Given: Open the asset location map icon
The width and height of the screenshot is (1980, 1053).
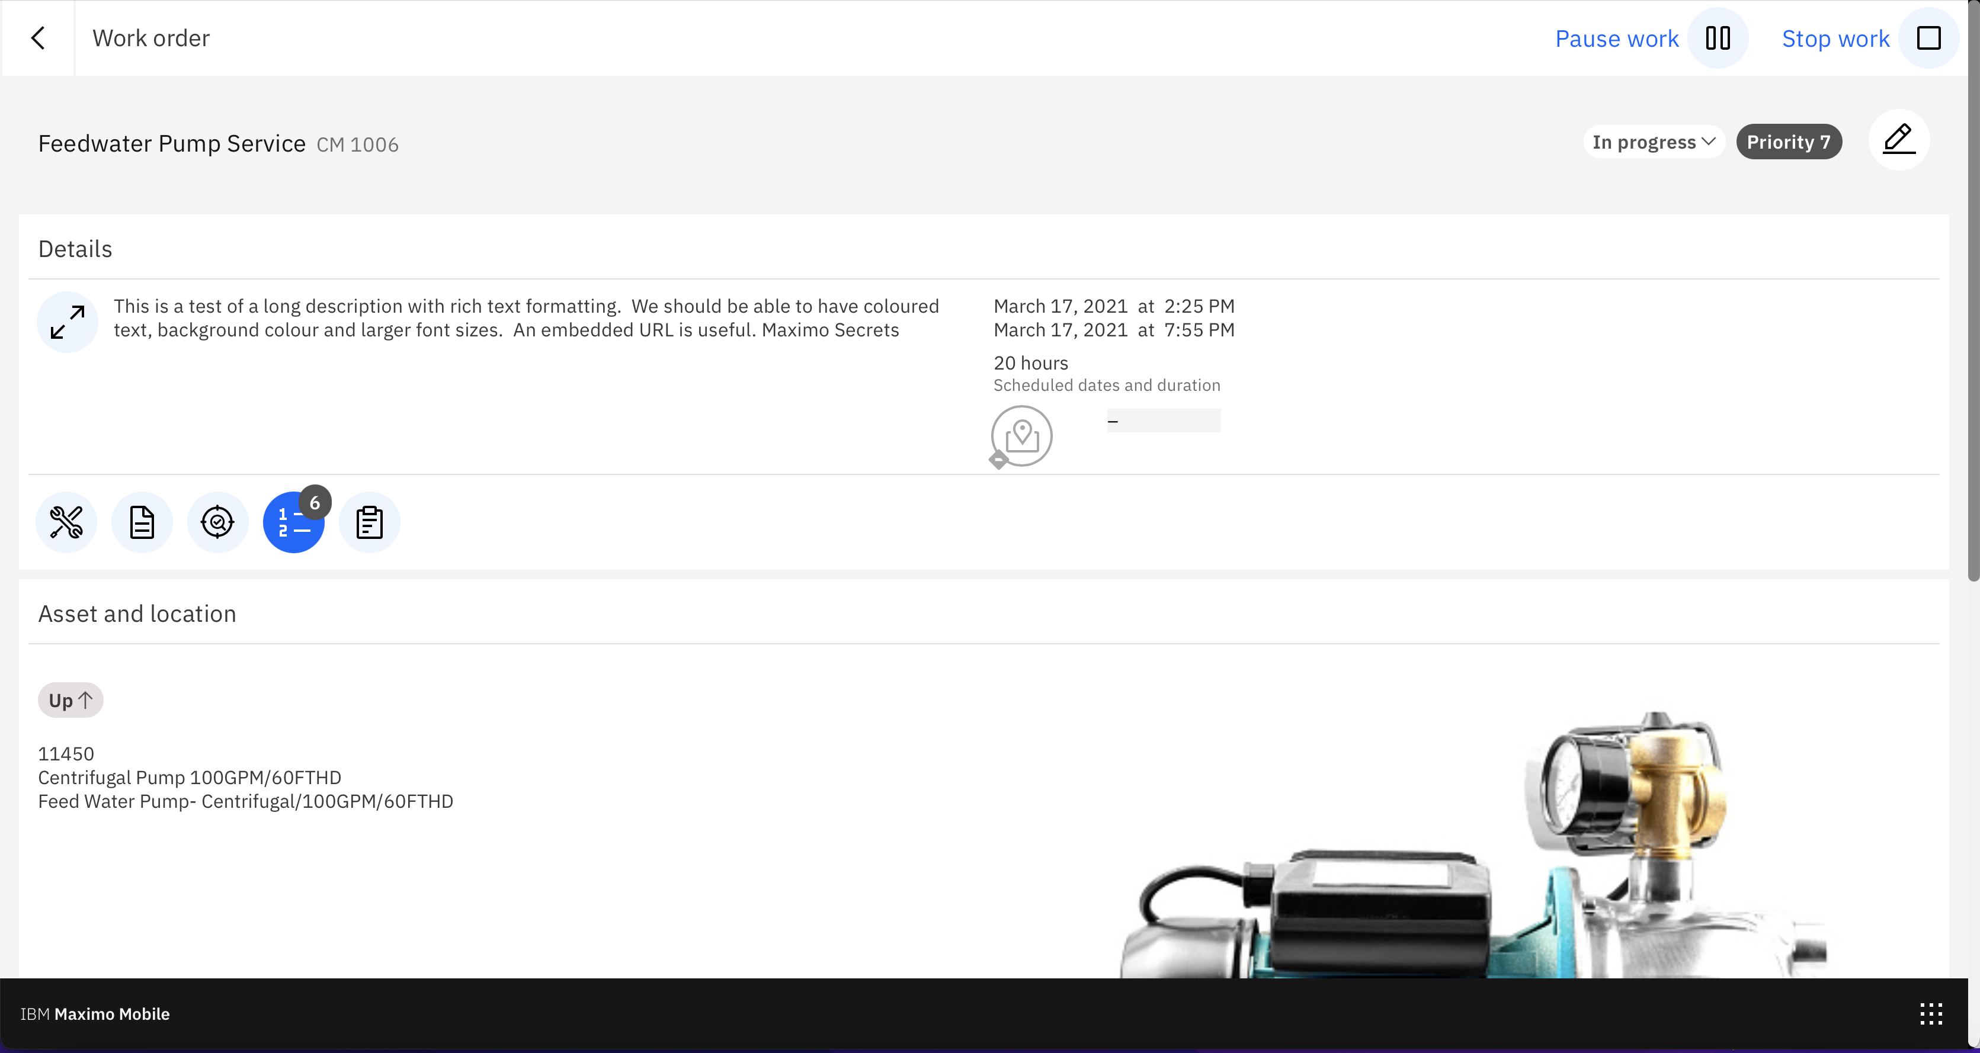Looking at the screenshot, I should [x=1020, y=436].
